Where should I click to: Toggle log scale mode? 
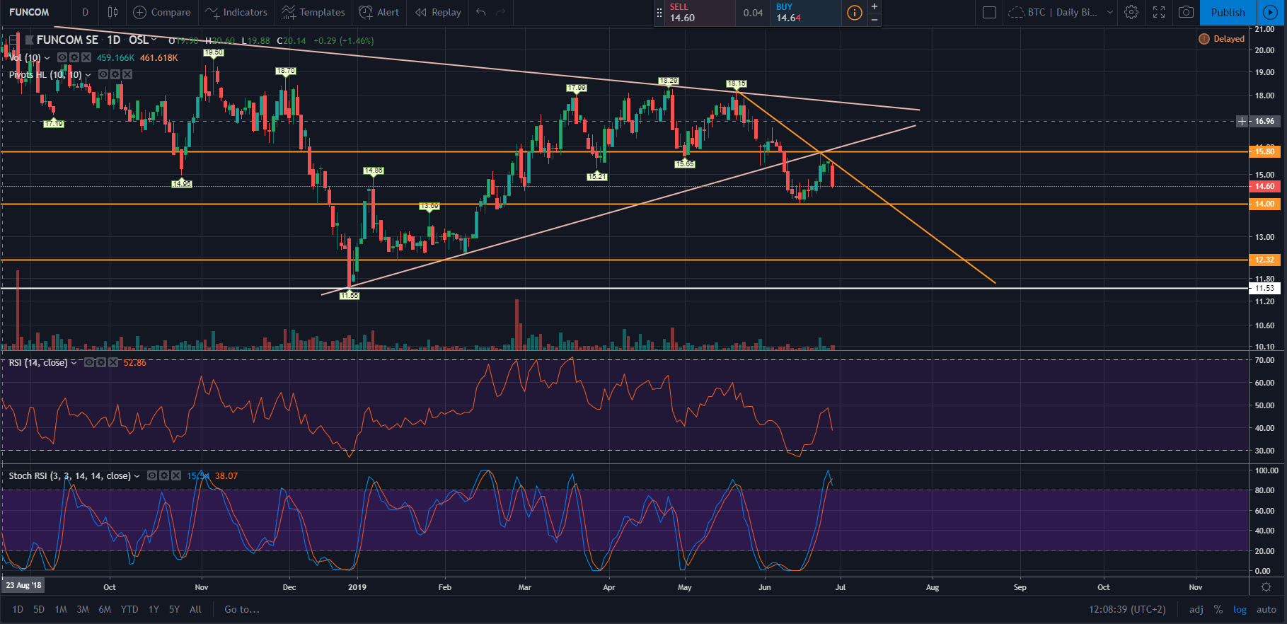point(1240,609)
